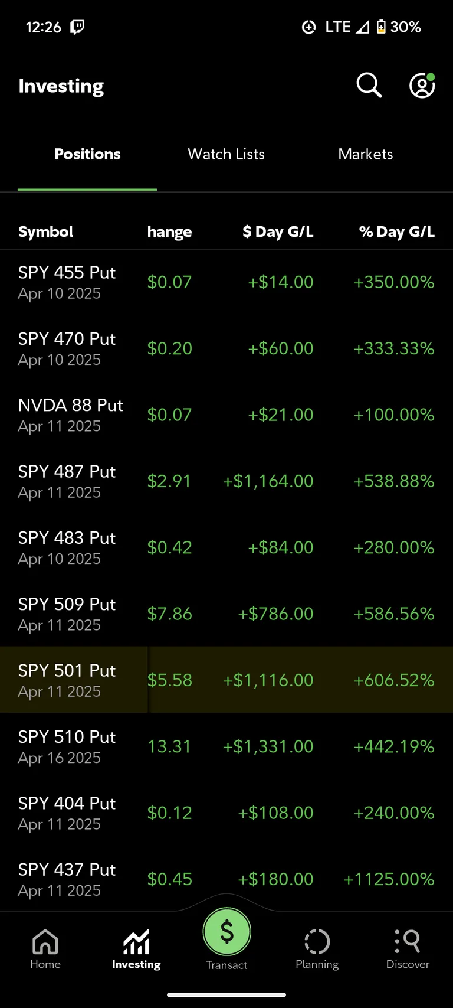Open the NVDA 88 Put position
The height and width of the screenshot is (1008, 453).
[x=70, y=415]
